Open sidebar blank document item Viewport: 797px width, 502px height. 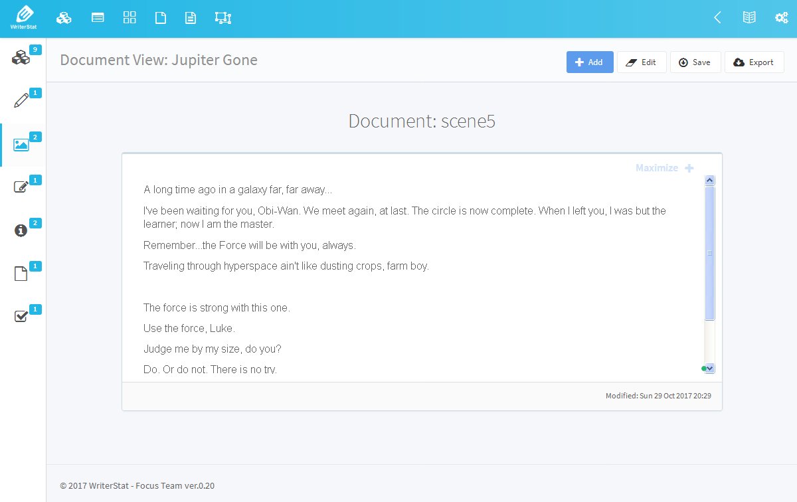point(21,274)
